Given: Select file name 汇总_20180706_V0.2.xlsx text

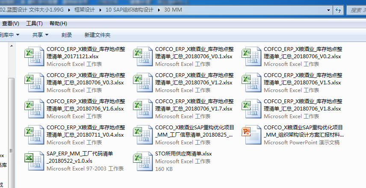Looking at the screenshot, I should (x=302, y=57).
